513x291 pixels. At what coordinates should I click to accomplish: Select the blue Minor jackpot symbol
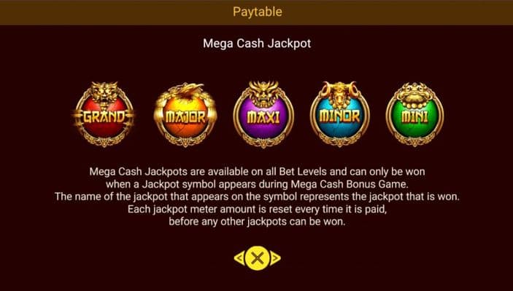pyautogui.click(x=339, y=114)
